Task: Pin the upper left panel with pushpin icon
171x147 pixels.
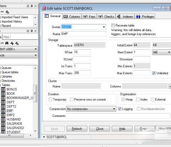Action: (32, 6)
